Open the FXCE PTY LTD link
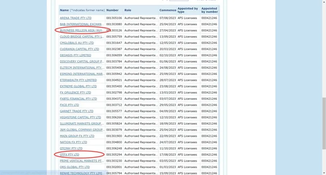 [x=69, y=105]
